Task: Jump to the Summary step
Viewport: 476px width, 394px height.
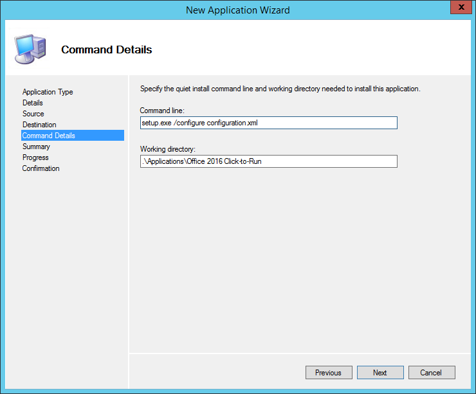Action: tap(36, 147)
